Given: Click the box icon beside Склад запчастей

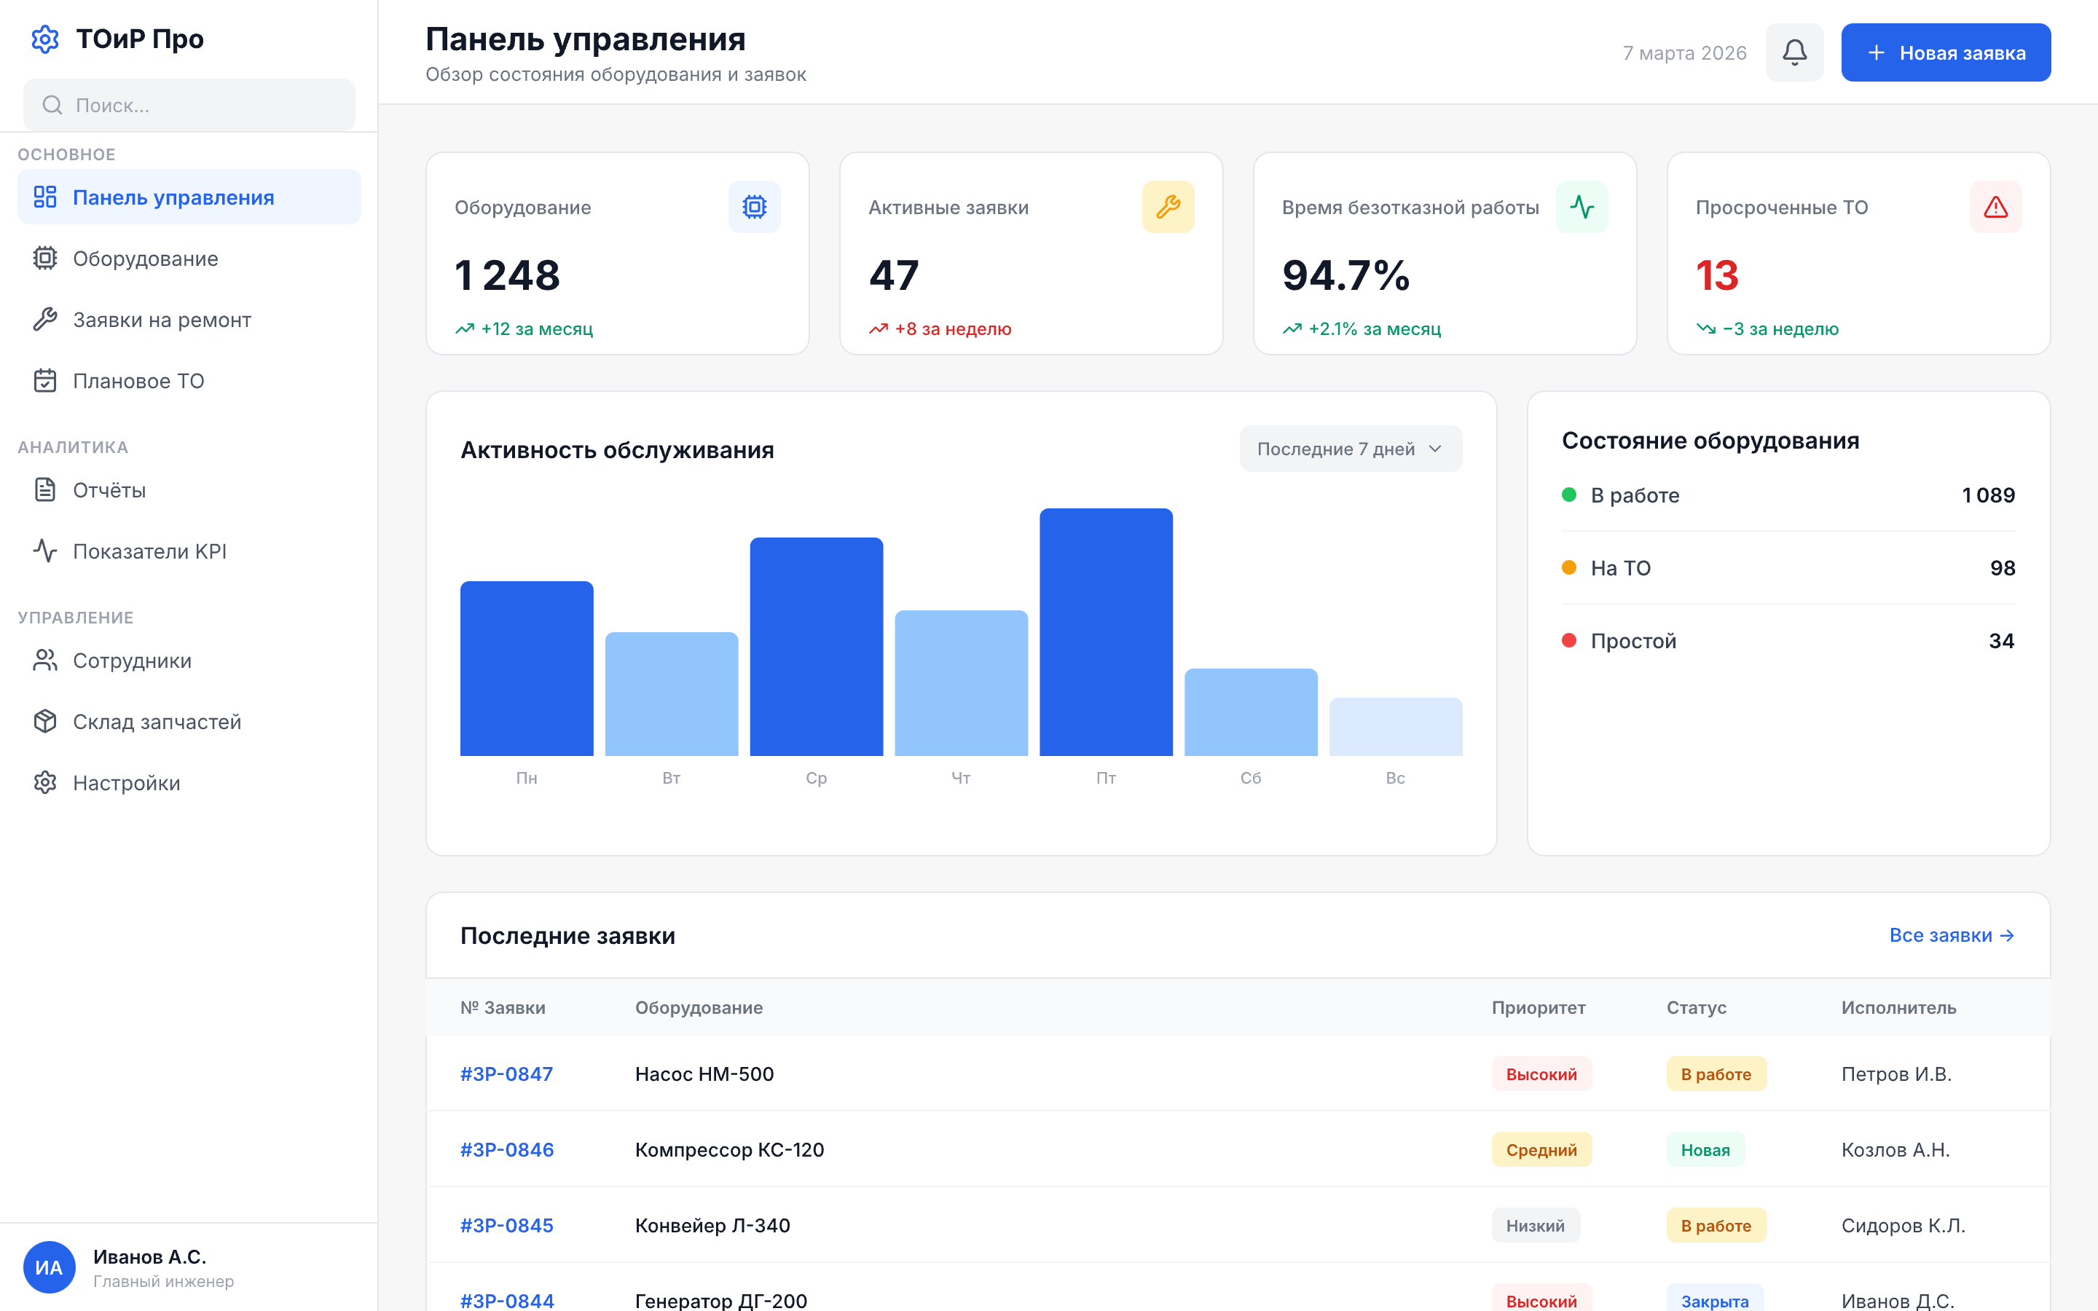Looking at the screenshot, I should click(x=45, y=721).
